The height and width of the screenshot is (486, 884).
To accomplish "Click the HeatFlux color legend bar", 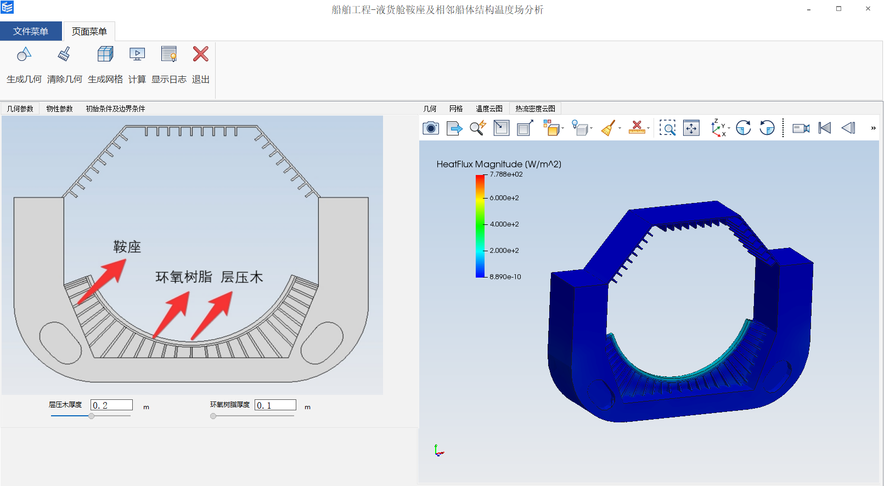I will coord(480,225).
